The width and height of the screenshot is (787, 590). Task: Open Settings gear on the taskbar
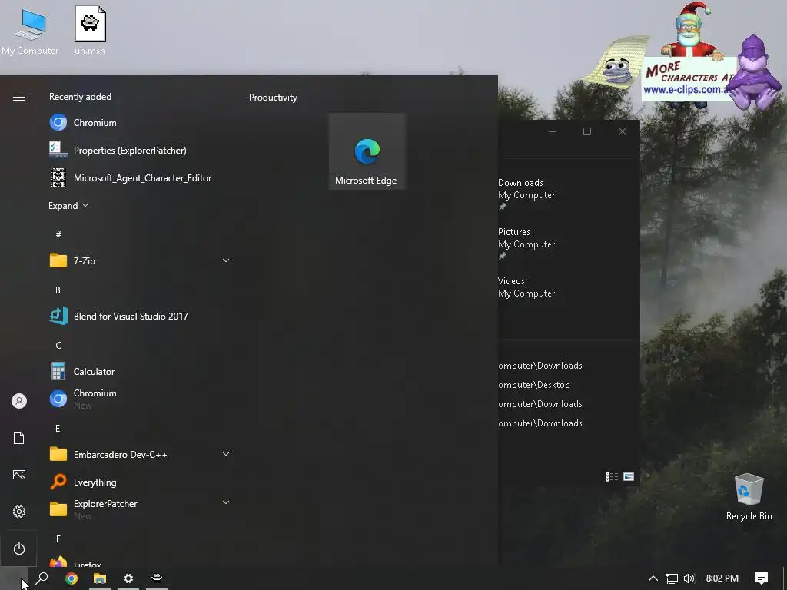click(x=128, y=578)
